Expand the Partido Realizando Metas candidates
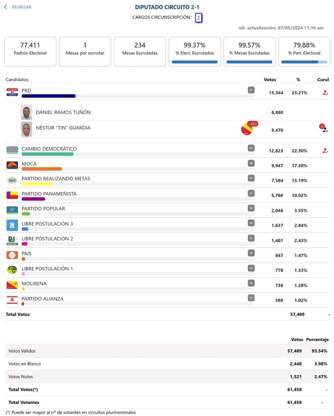Image resolution: width=334 pixels, height=416 pixels. (251, 178)
